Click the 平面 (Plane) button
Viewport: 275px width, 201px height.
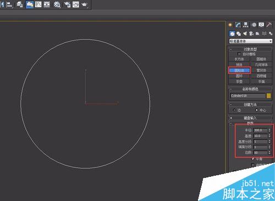[x=261, y=81]
